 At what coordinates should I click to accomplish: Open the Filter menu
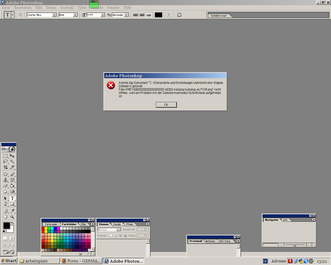coord(82,8)
